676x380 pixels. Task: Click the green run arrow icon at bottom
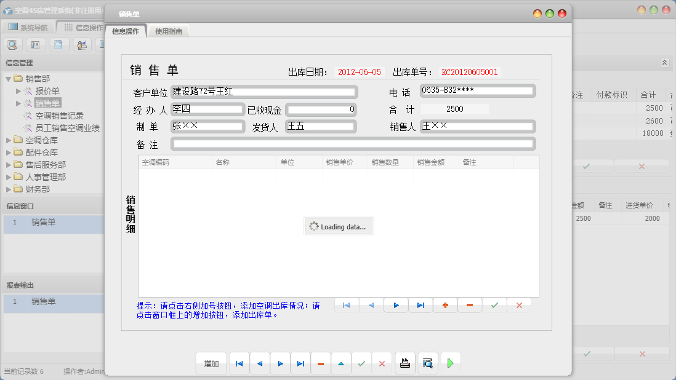pos(450,363)
